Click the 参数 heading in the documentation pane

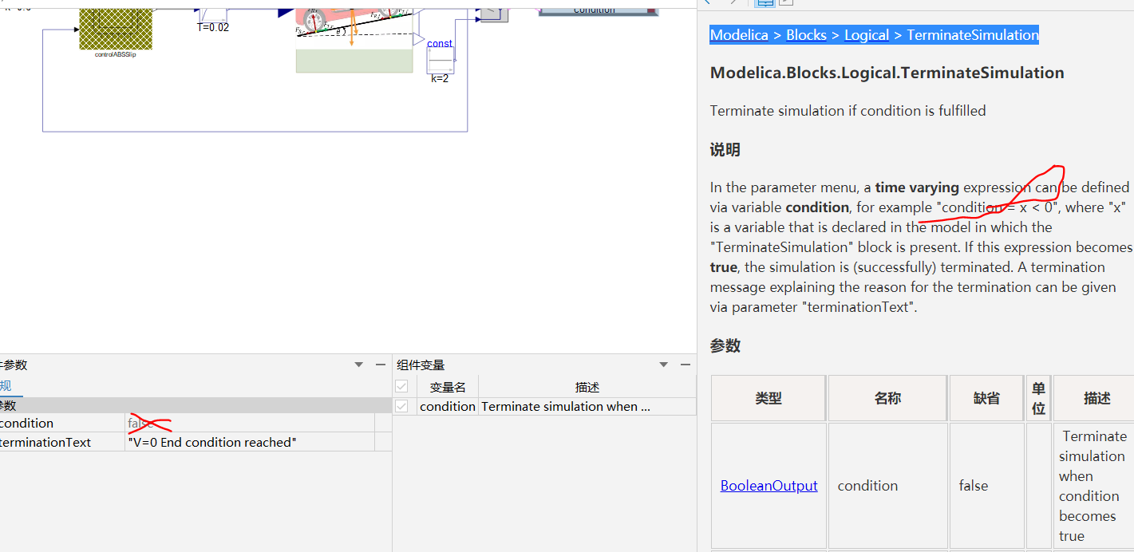coord(725,345)
